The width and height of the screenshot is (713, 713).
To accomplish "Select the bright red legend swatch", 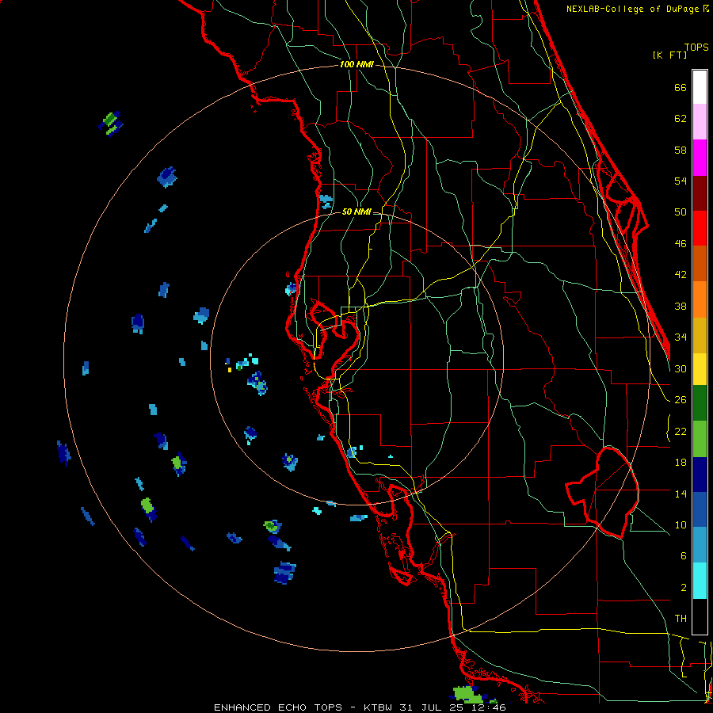I will coord(700,228).
